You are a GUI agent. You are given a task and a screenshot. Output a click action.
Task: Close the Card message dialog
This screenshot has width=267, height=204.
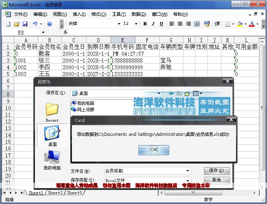click(231, 120)
